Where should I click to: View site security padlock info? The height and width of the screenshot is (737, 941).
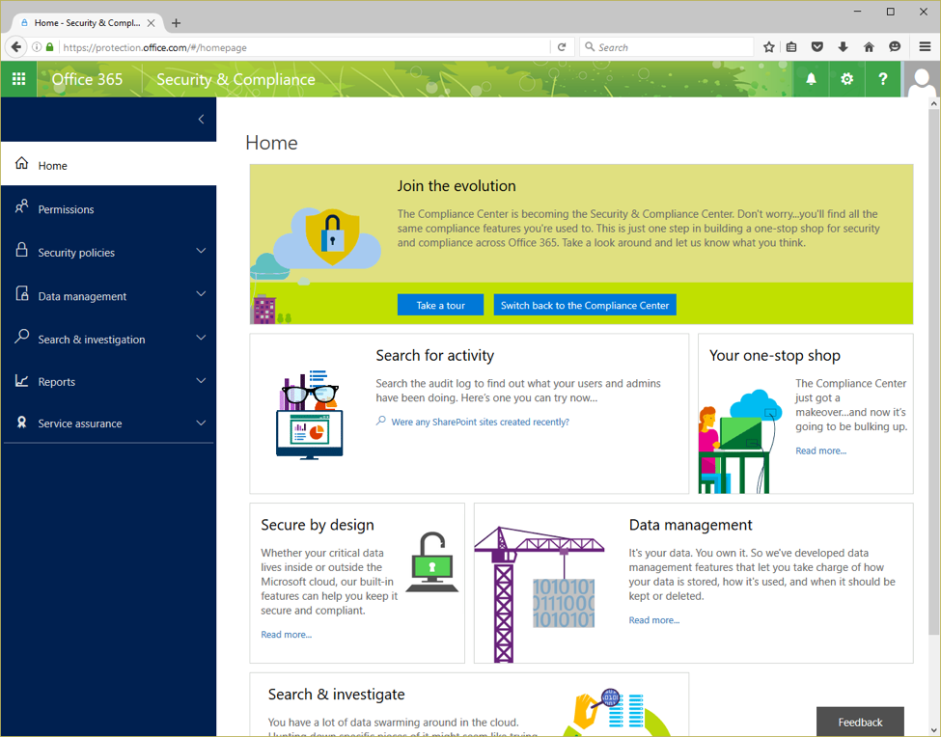[x=50, y=47]
